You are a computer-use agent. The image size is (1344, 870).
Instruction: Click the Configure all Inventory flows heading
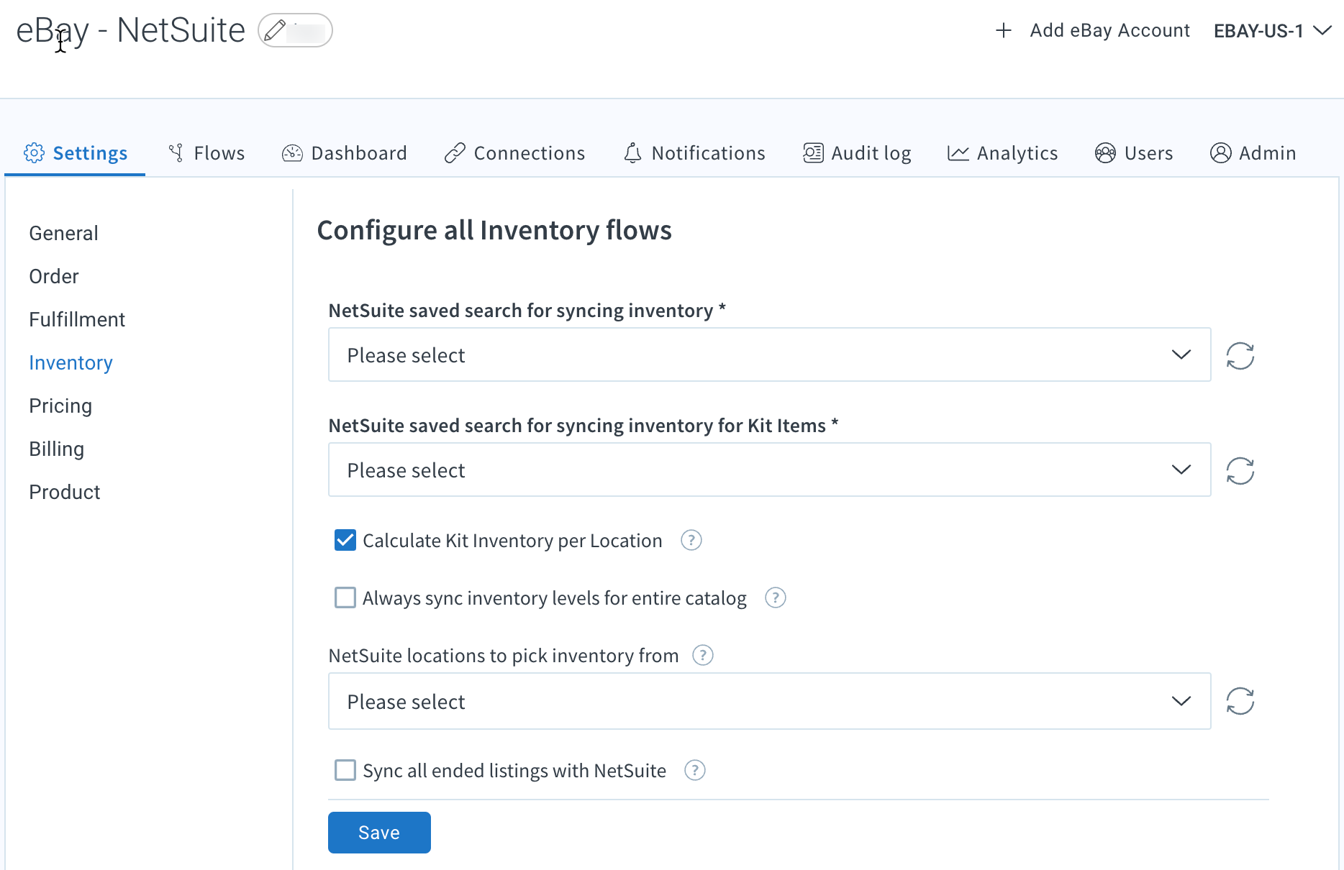click(x=494, y=230)
